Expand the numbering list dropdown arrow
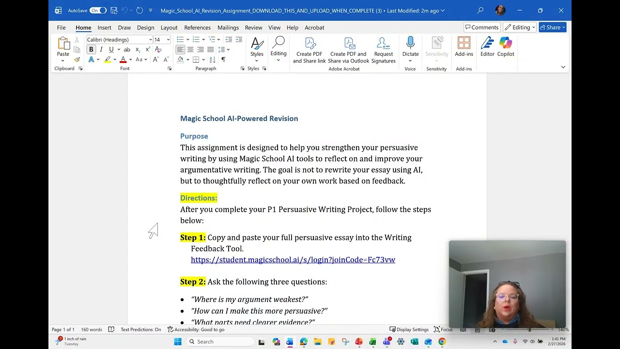Screen dimensions: 620x349 (203, 40)
